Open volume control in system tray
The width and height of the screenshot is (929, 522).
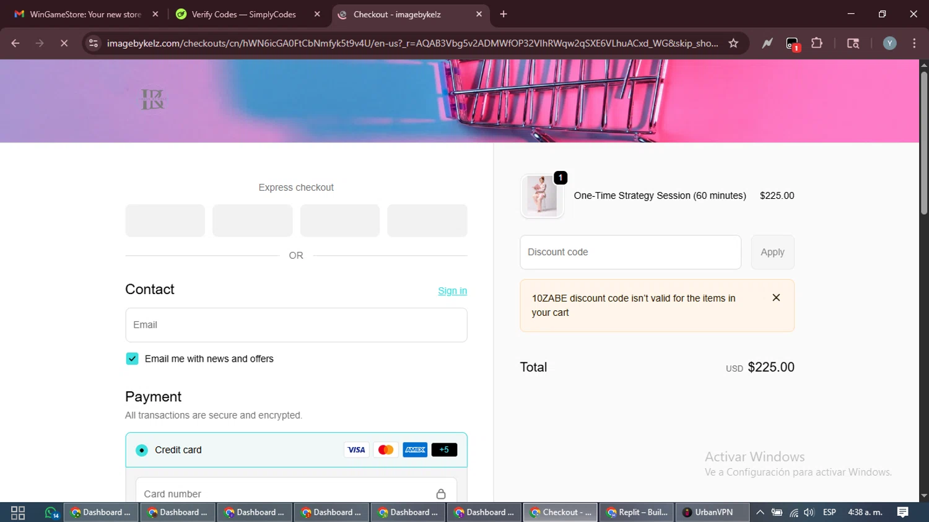click(809, 513)
